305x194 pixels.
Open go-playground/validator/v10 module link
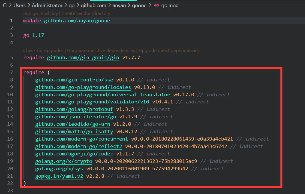pyautogui.click(x=92, y=102)
